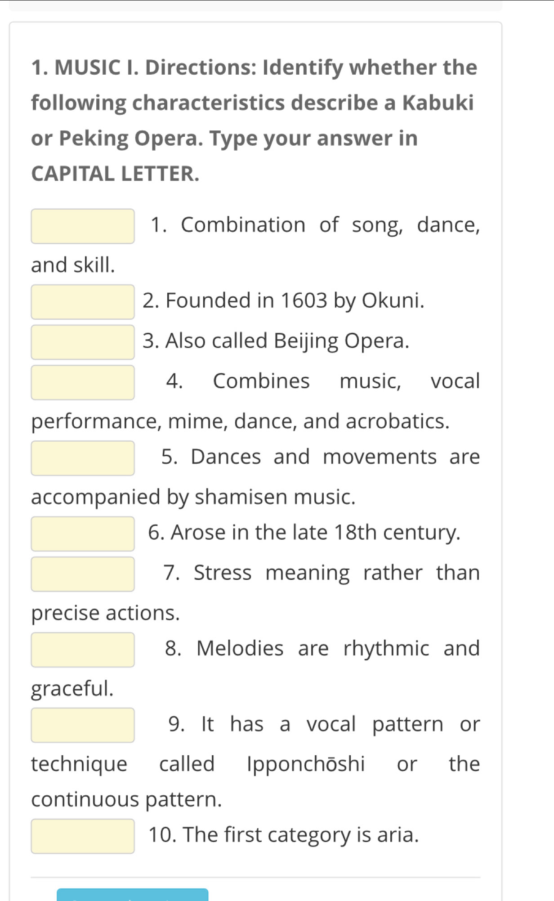Click the text performance, mime, dance, and acrobatics
Image resolution: width=554 pixels, height=901 pixels.
(241, 422)
